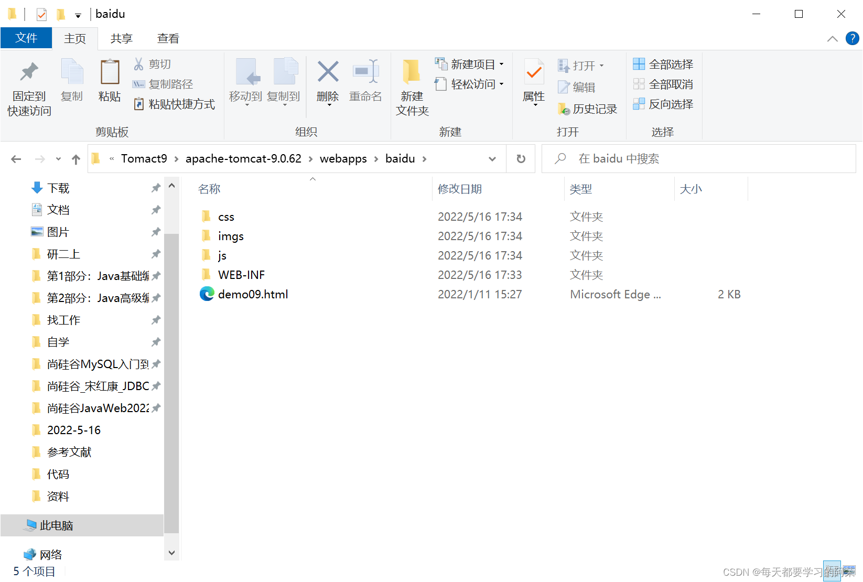This screenshot has width=863, height=582.
Task: Click the Cut scissors icon
Action: pos(138,64)
